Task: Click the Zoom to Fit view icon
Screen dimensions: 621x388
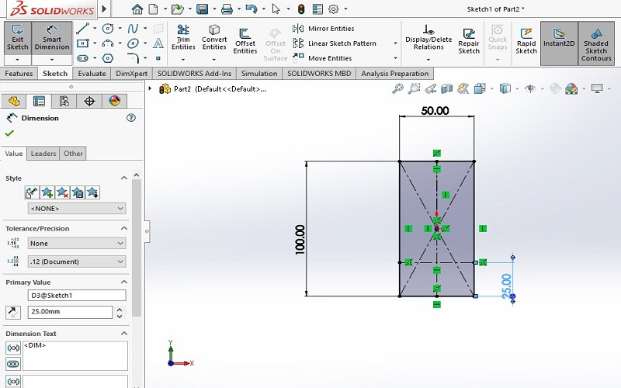Action: coord(397,88)
